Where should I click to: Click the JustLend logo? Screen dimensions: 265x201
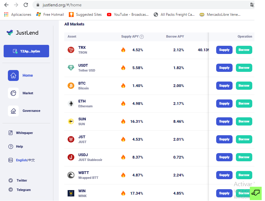[22, 32]
